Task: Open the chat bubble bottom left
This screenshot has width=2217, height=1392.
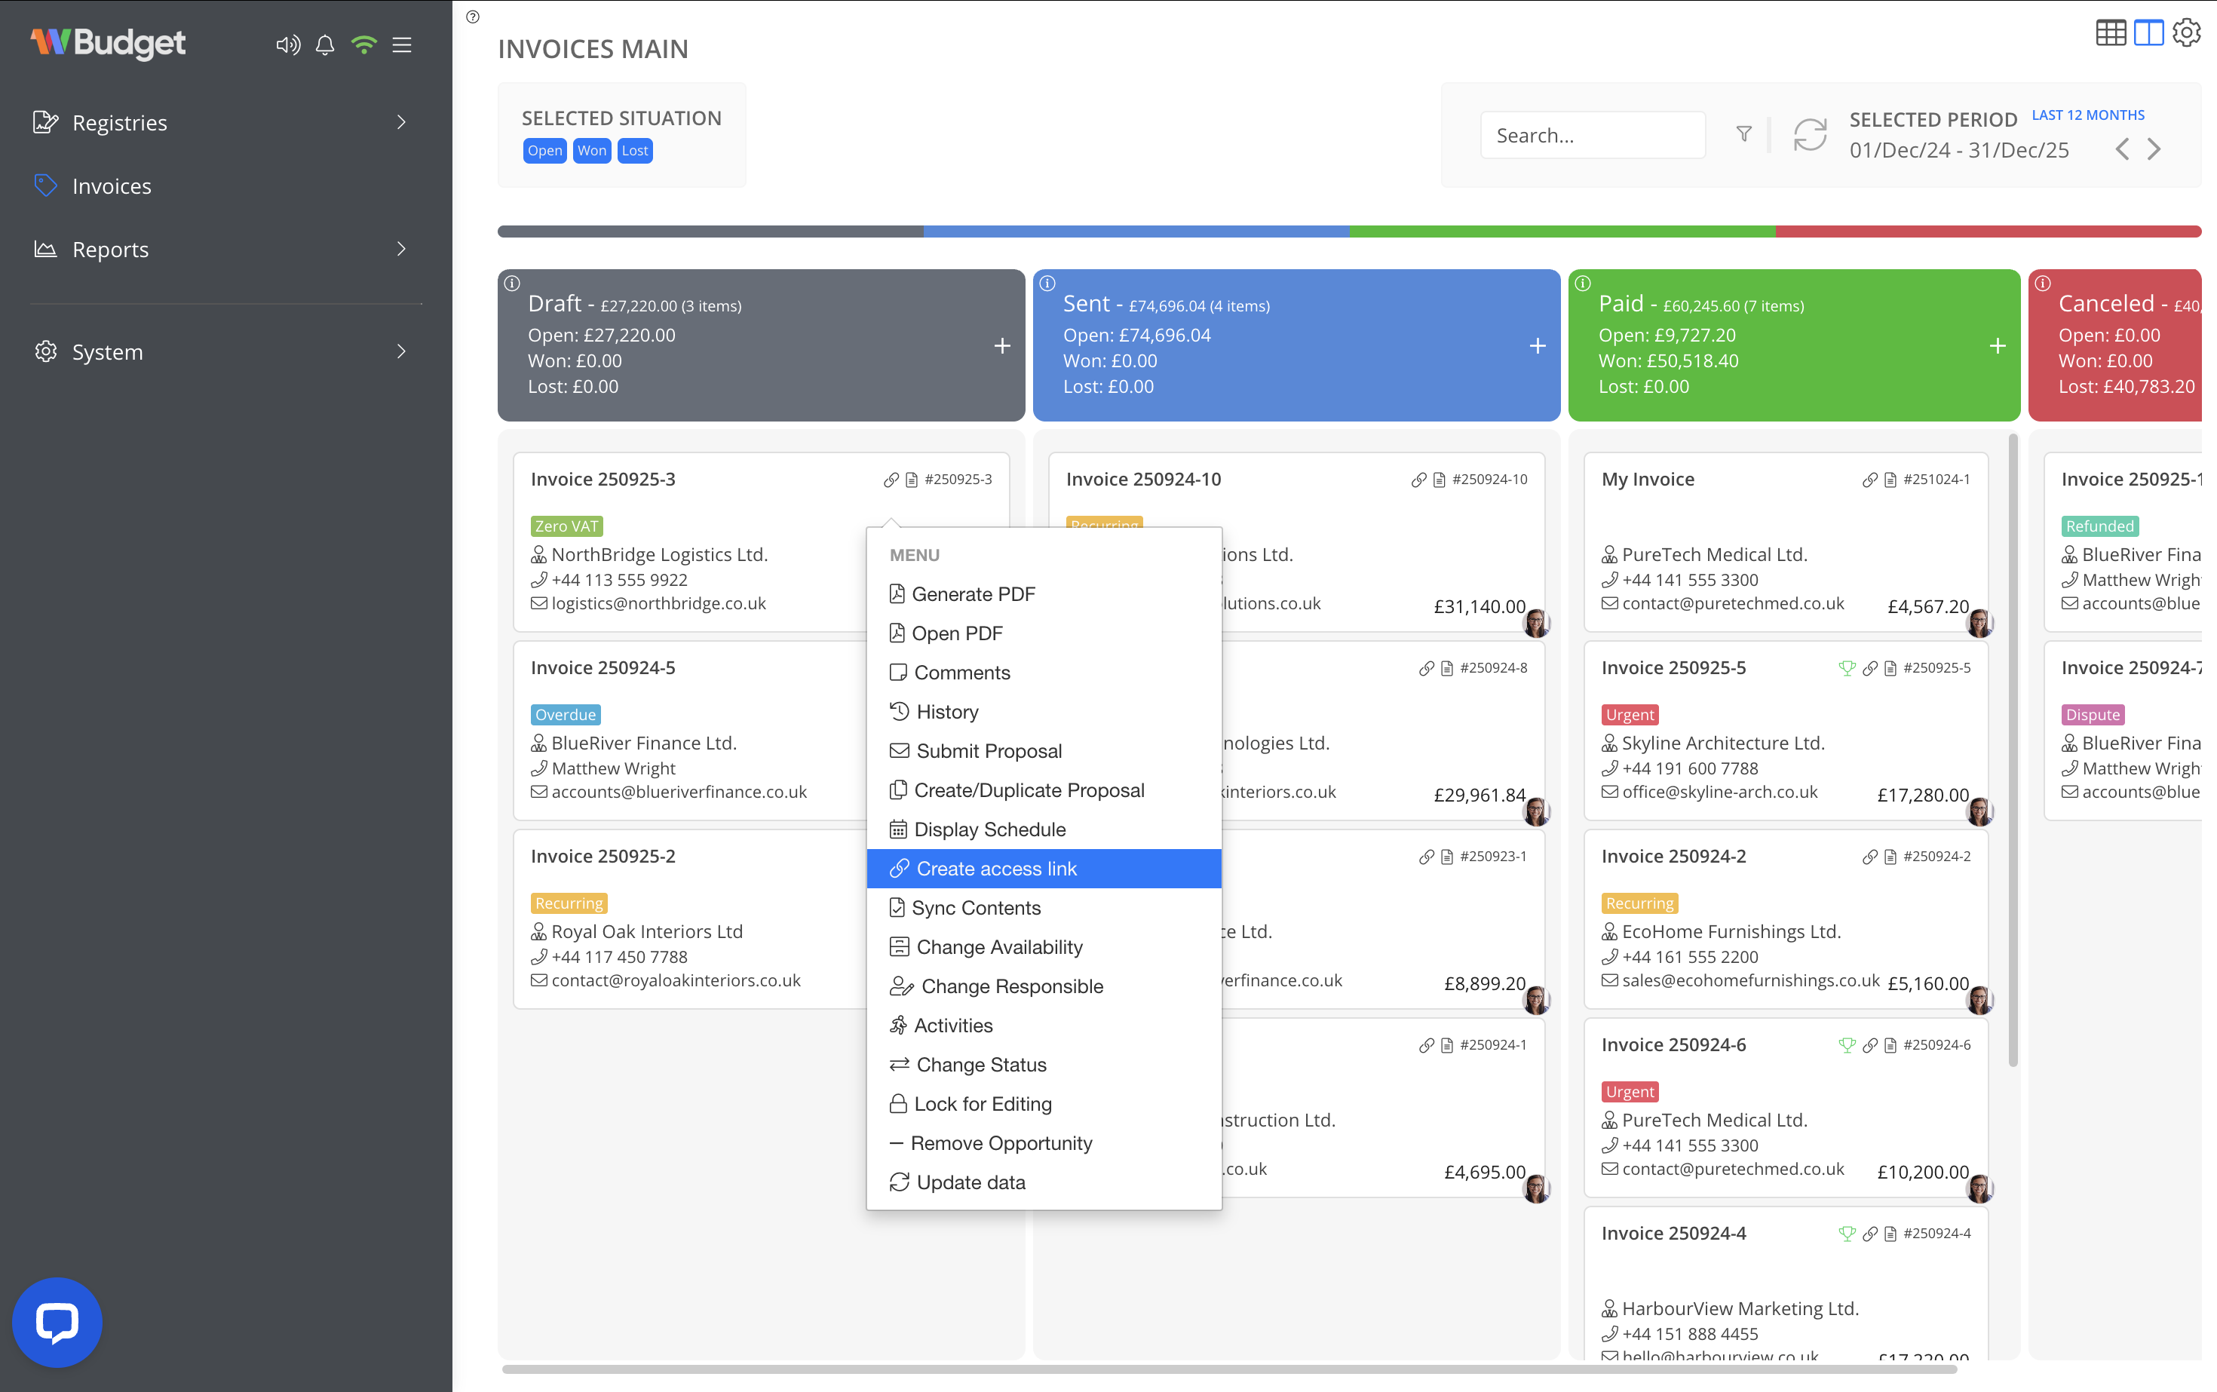Action: [x=57, y=1321]
